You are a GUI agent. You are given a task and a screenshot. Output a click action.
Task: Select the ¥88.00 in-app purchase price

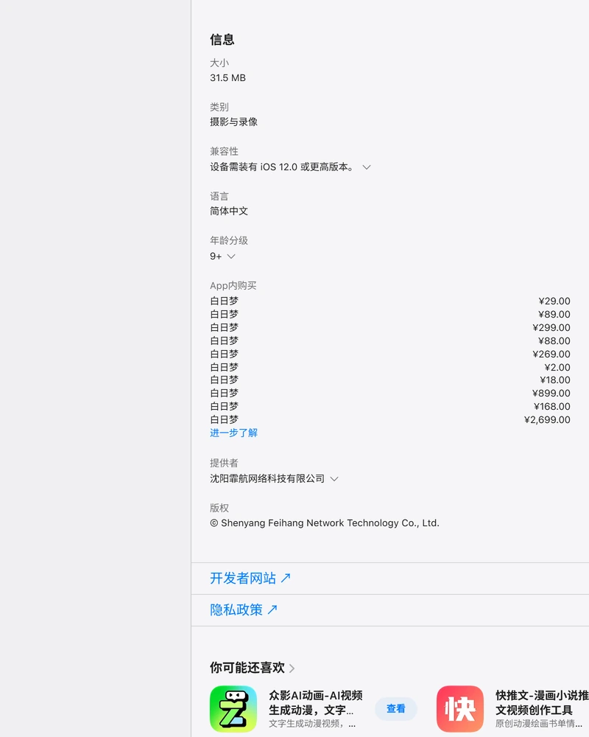(x=554, y=340)
